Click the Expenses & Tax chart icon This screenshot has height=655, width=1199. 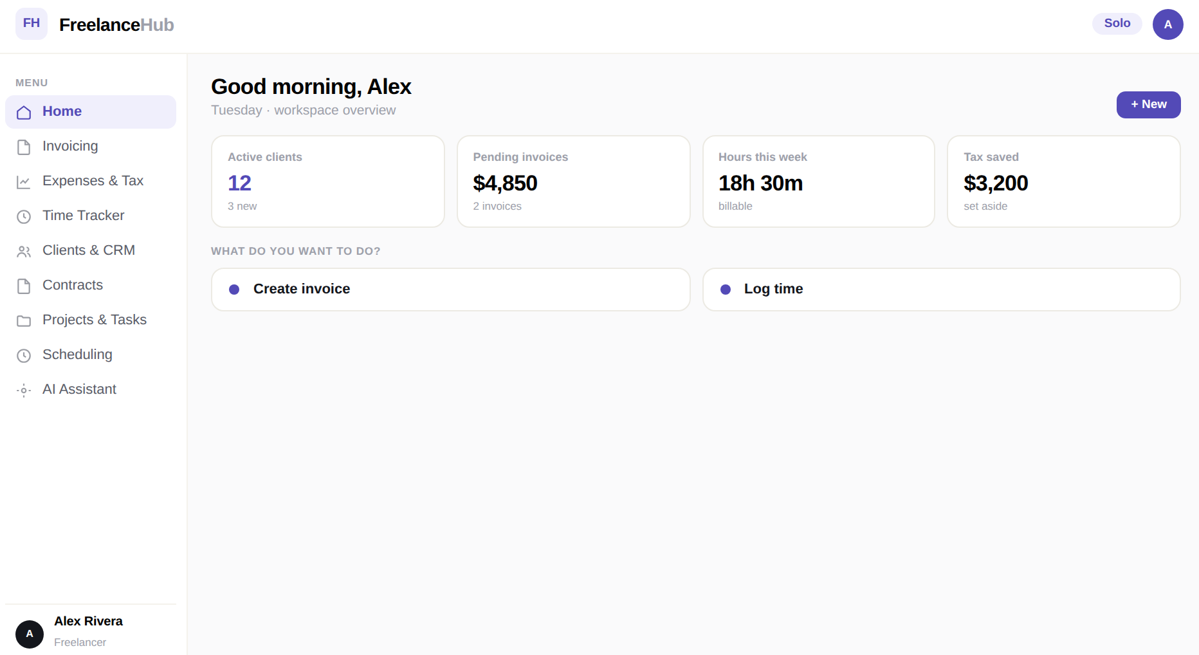[24, 182]
